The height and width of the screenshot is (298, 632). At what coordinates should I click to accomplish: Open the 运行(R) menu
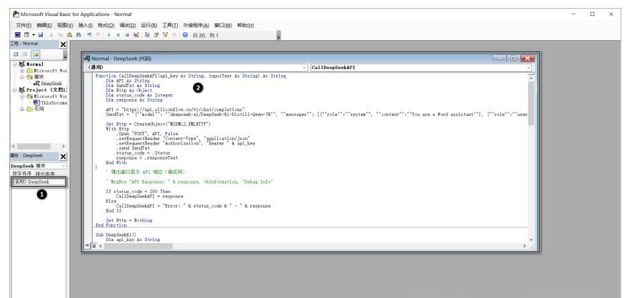coord(149,25)
